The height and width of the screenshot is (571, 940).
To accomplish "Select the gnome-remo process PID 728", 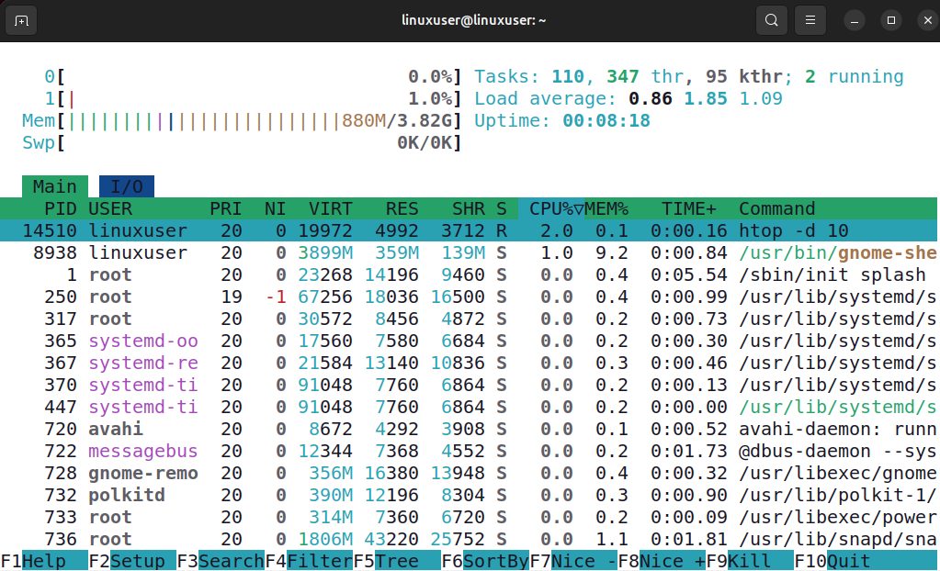I will pyautogui.click(x=469, y=473).
